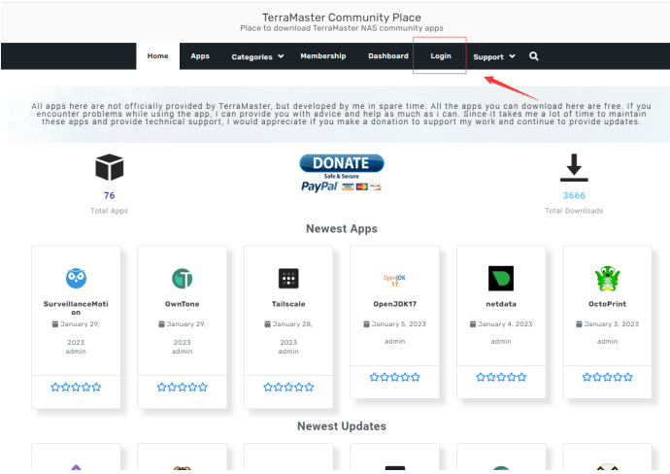Click the January 3, 2023 date
Viewport: 670px width, 474px height.
(x=612, y=324)
